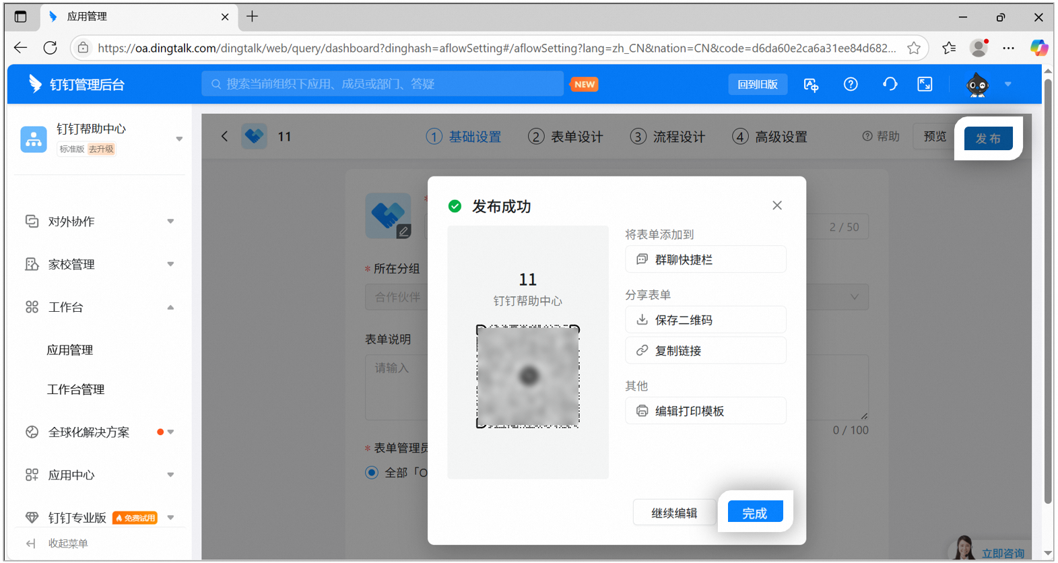Screen dimensions: 1058x563
Task: Switch to the 基础设置 step tab
Action: pyautogui.click(x=463, y=137)
